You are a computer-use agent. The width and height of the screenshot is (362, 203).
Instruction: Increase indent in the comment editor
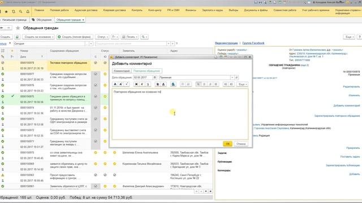(226, 84)
